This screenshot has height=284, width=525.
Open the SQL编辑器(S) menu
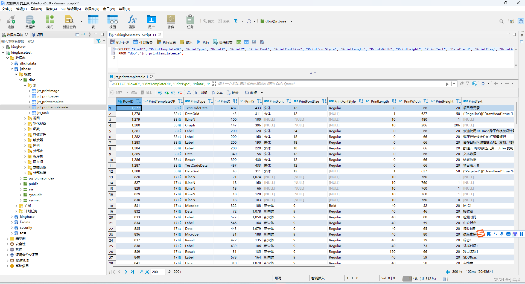tap(71, 9)
